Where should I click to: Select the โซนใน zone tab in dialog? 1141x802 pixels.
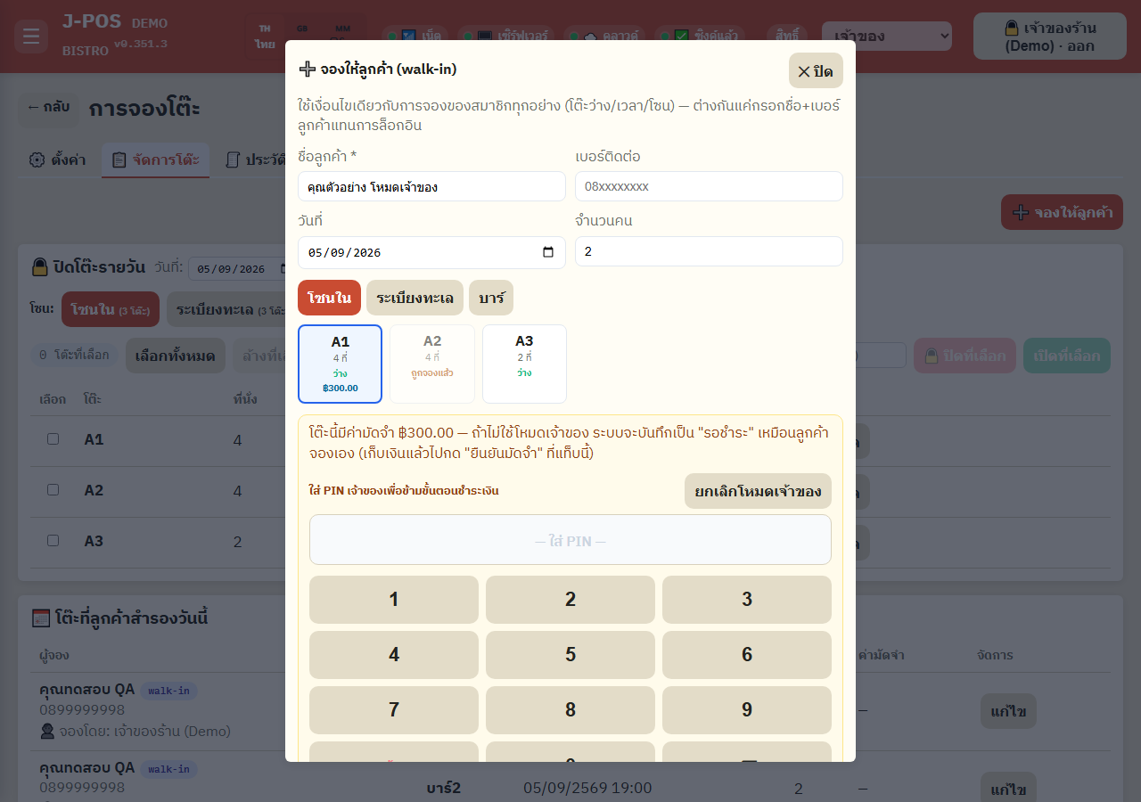tap(329, 298)
